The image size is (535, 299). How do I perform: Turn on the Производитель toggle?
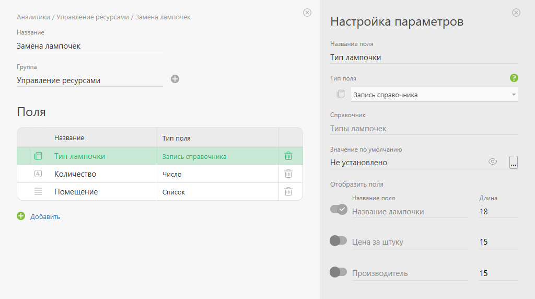point(339,272)
